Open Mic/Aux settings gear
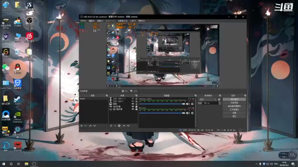 [192, 113]
